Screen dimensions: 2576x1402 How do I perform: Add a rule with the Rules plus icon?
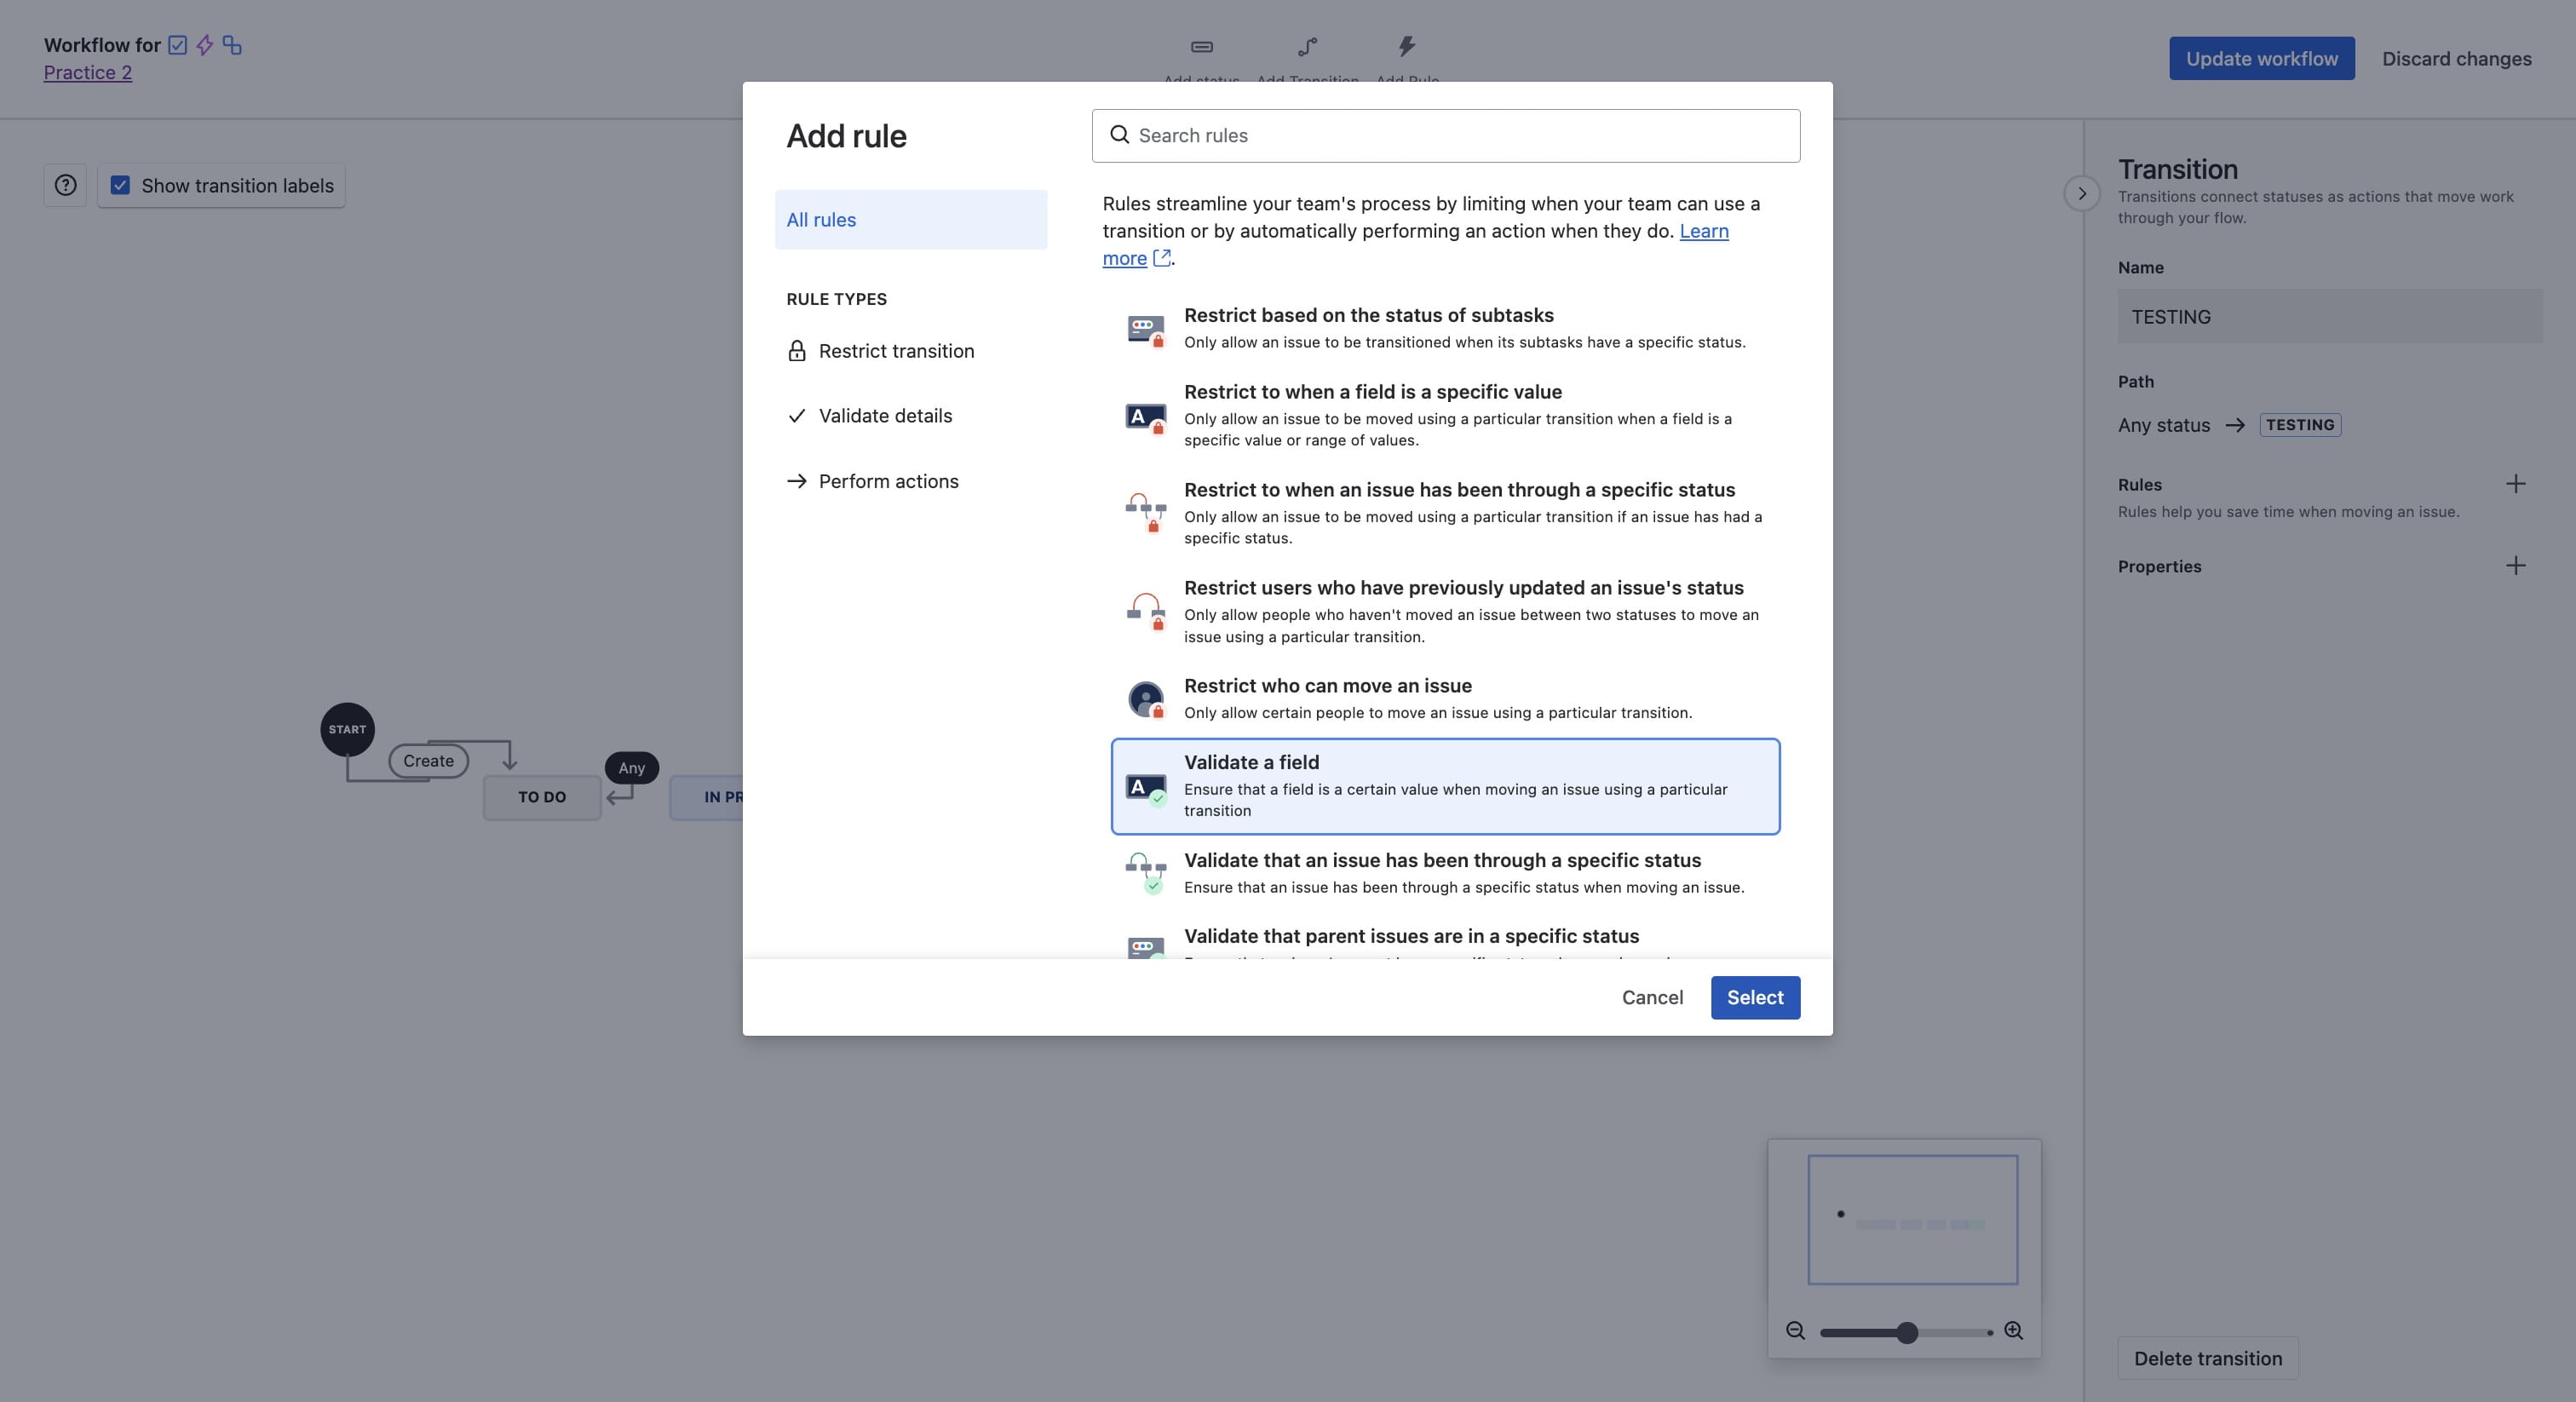[x=2516, y=484]
